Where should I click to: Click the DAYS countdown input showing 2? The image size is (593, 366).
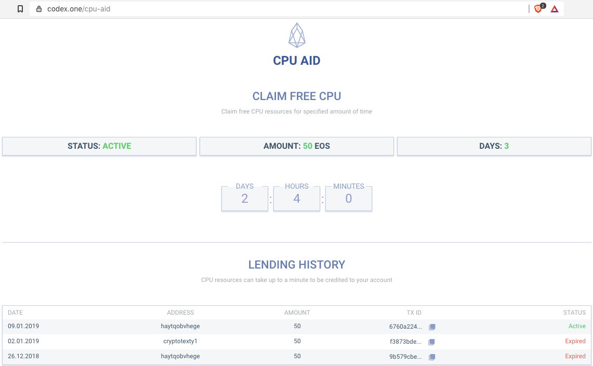coord(244,199)
